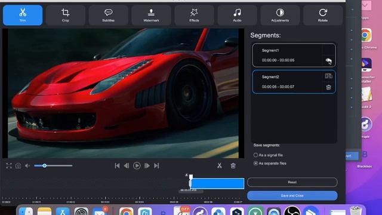Open the Adjustments tab

[280, 15]
